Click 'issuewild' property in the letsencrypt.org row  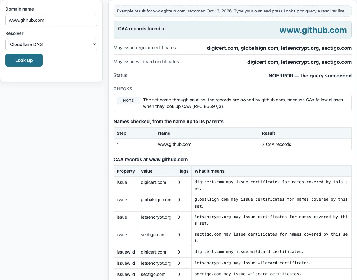[126, 263]
